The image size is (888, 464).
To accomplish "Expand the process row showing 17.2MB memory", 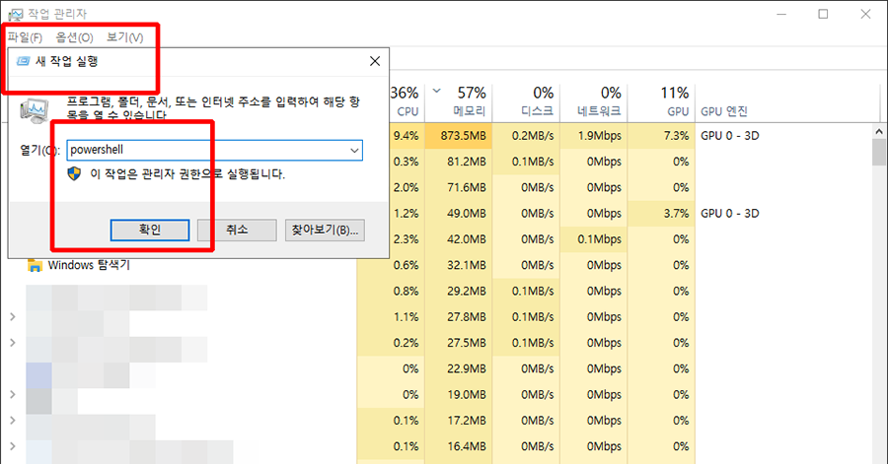I will pos(13,421).
